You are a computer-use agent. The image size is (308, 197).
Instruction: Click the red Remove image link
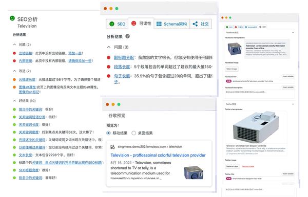coord(248,166)
